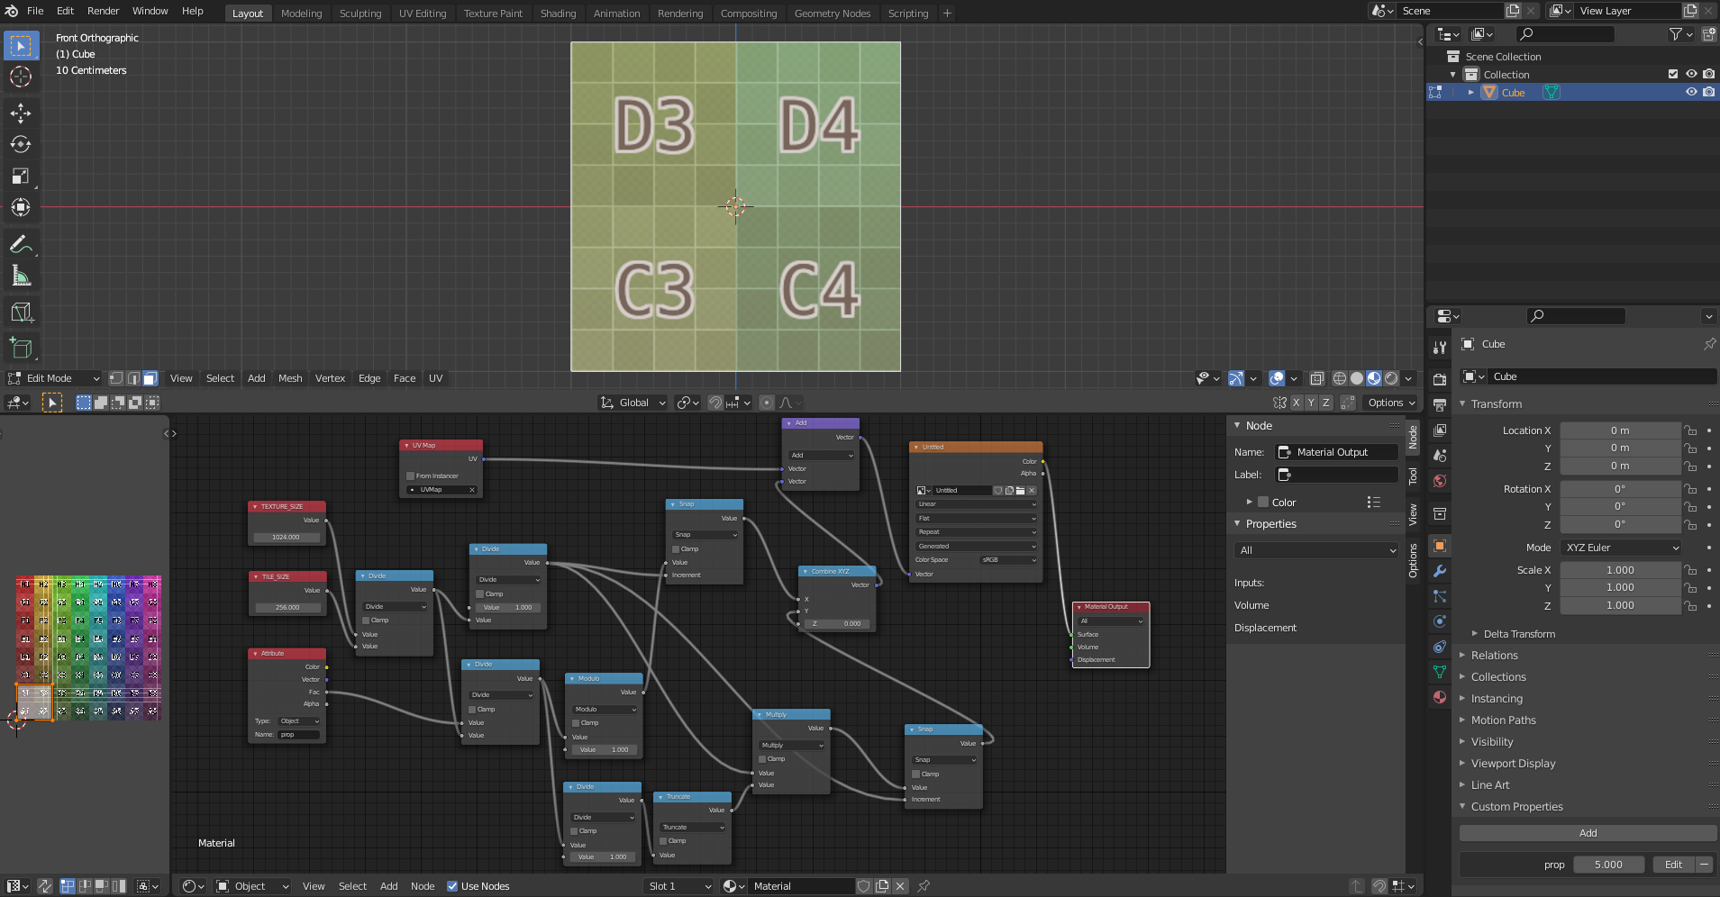Switch to the UV Editing workspace tab
Image resolution: width=1720 pixels, height=897 pixels.
(x=423, y=14)
